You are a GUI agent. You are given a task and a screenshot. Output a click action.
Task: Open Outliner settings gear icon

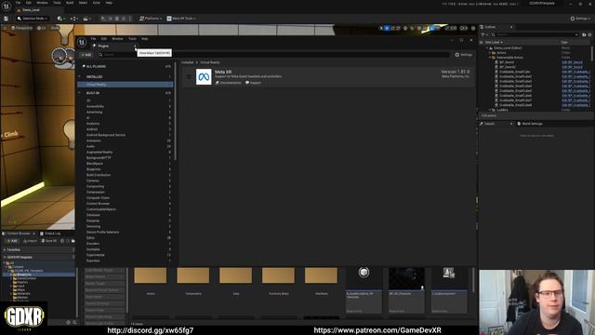pyautogui.click(x=589, y=34)
